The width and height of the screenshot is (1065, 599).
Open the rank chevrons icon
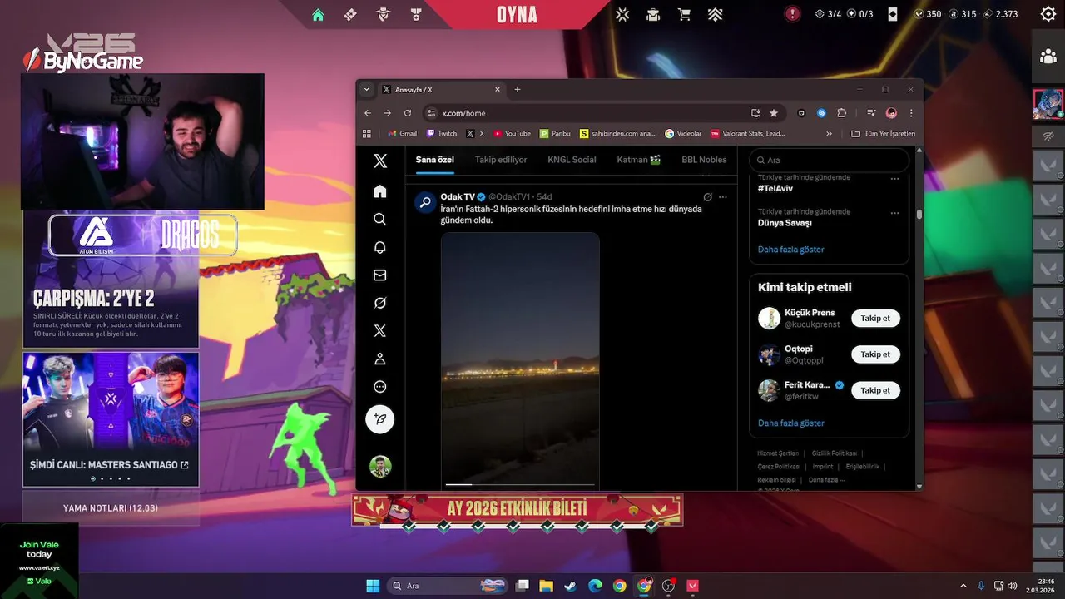click(715, 14)
